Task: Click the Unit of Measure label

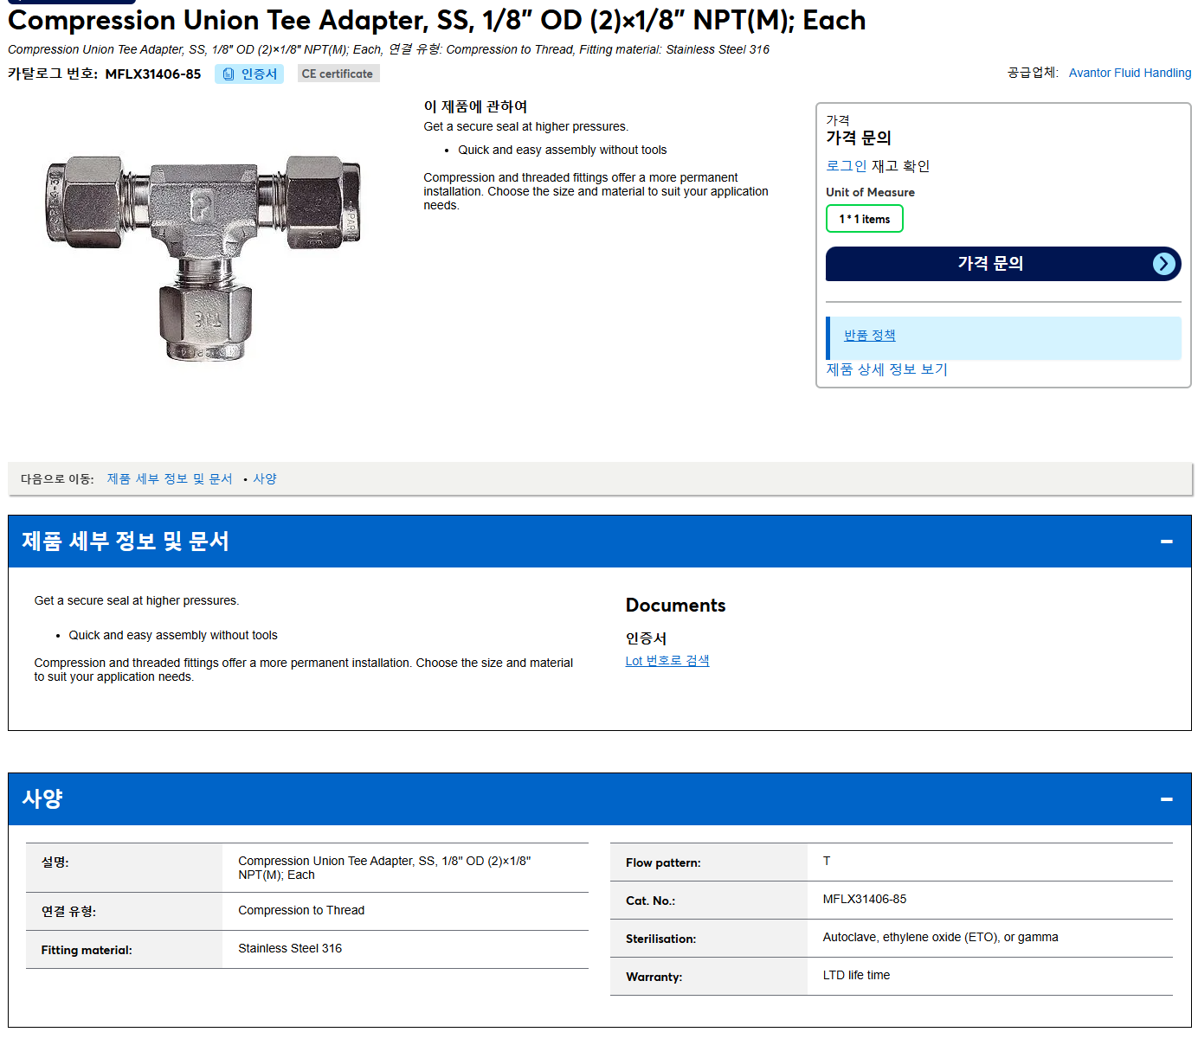Action: pyautogui.click(x=870, y=193)
